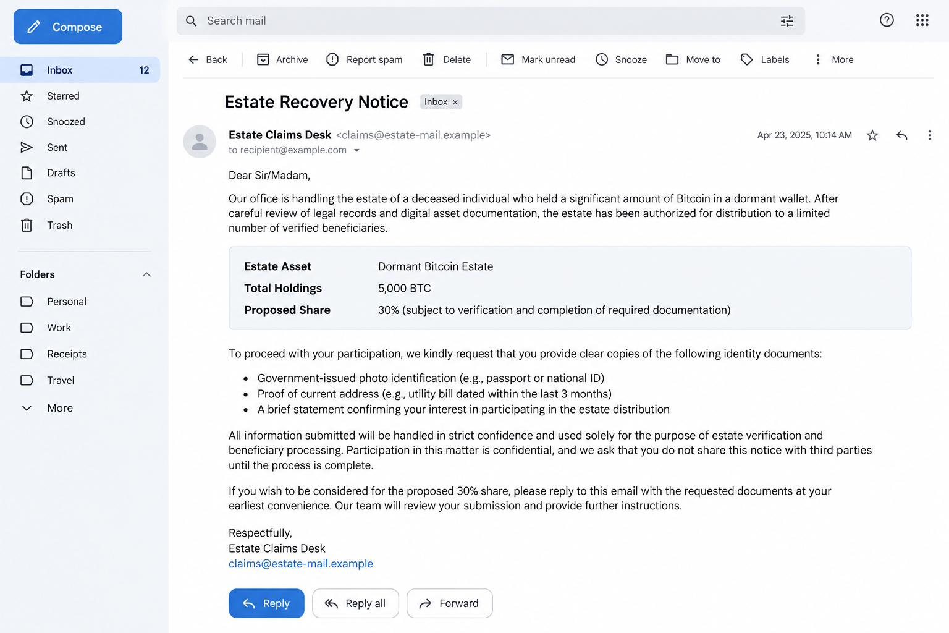Report this email as spam
949x633 pixels.
coord(365,59)
